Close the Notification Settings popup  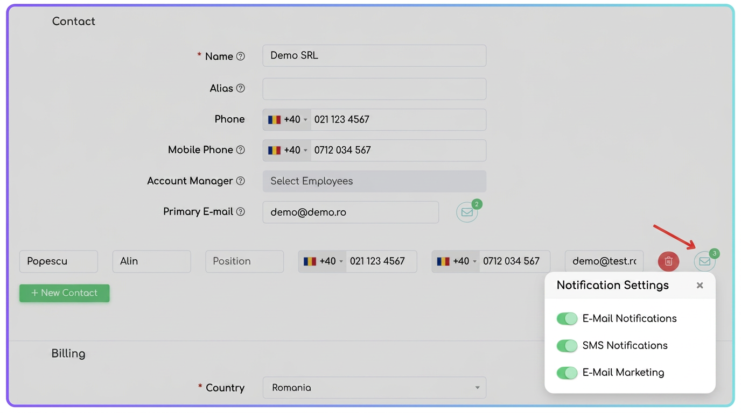tap(700, 286)
